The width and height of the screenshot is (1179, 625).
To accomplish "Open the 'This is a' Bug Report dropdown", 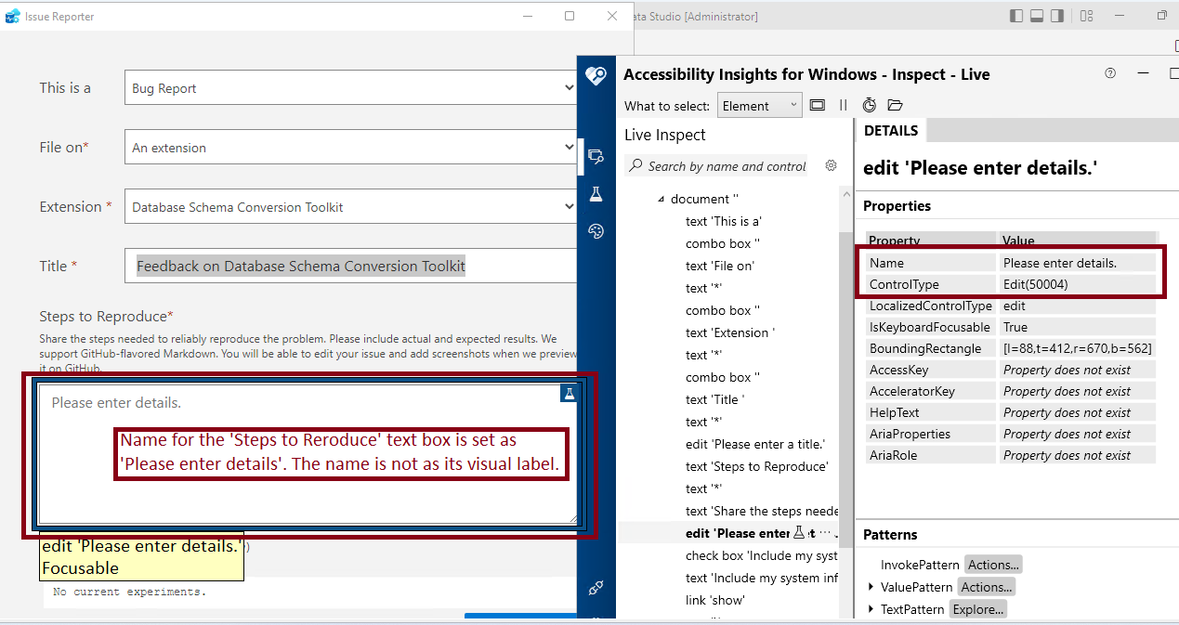I will click(350, 87).
